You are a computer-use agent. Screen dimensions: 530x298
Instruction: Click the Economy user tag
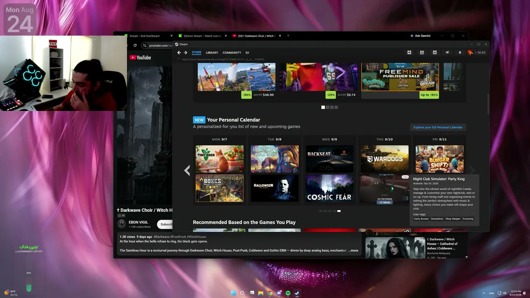tap(468, 219)
